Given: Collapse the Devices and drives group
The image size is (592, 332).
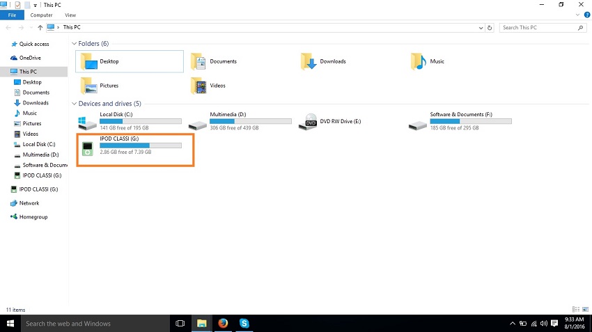Looking at the screenshot, I should pyautogui.click(x=75, y=104).
